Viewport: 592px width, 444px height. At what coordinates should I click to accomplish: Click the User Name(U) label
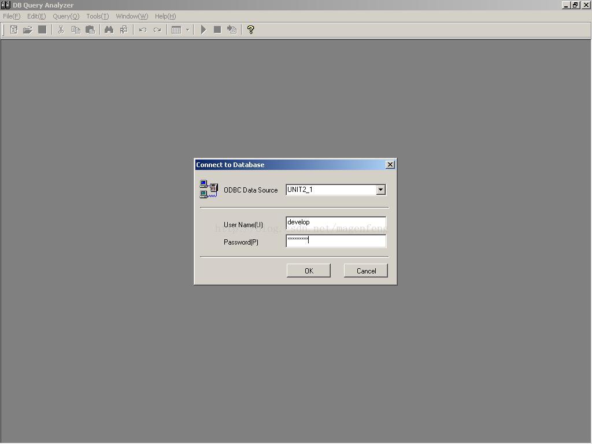tap(243, 225)
